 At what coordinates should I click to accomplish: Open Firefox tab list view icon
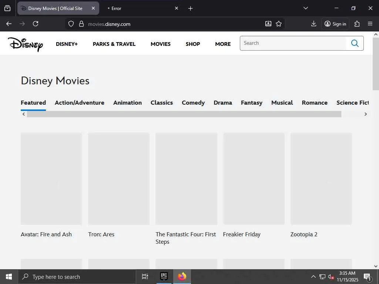pos(7,8)
